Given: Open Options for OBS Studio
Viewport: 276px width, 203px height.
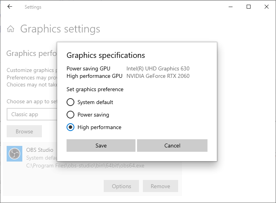Looking at the screenshot, I should point(121,186).
